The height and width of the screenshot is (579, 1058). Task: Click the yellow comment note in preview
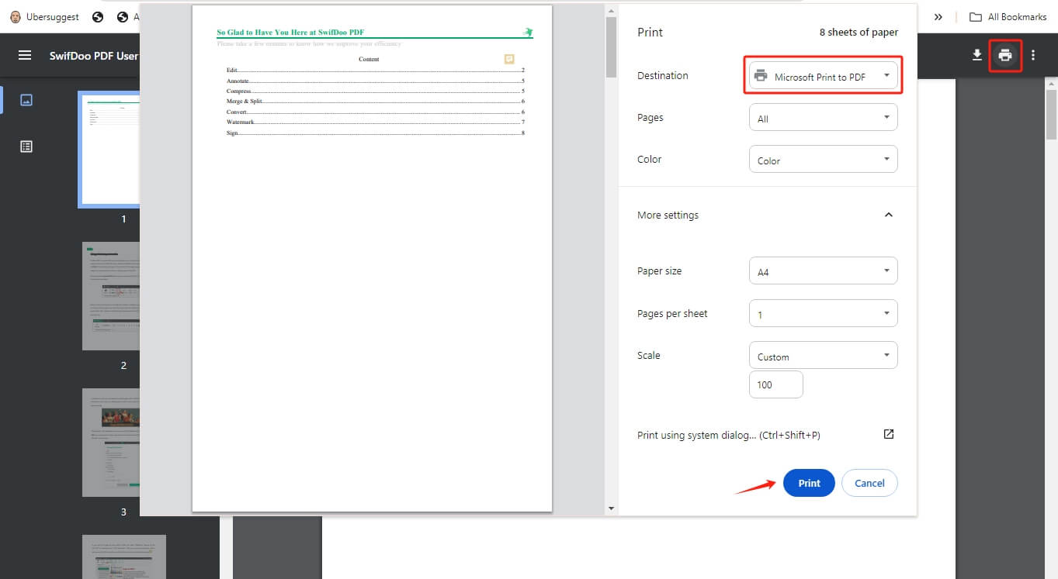click(x=509, y=59)
